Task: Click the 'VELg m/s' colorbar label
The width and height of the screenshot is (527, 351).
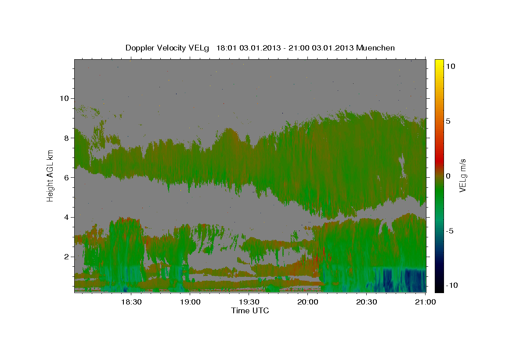Action: (462, 175)
